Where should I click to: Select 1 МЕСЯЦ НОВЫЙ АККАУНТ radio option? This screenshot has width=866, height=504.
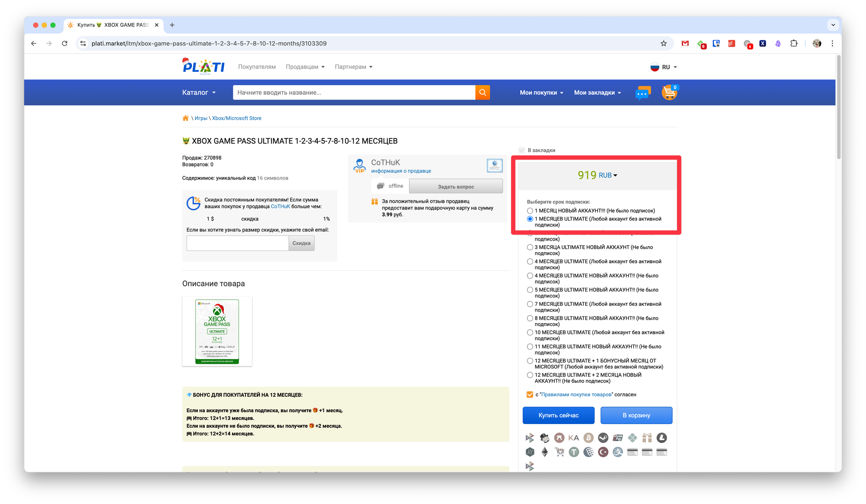click(x=530, y=211)
